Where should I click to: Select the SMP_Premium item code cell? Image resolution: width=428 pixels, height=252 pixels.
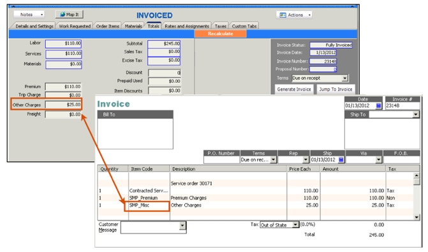coord(149,198)
